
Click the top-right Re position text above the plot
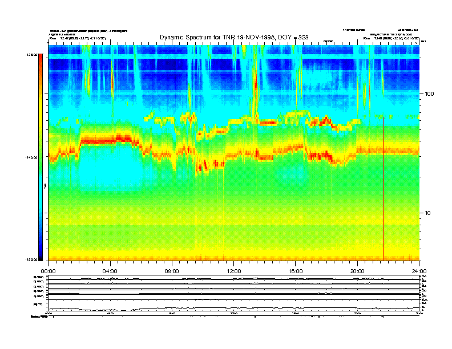pos(391,38)
